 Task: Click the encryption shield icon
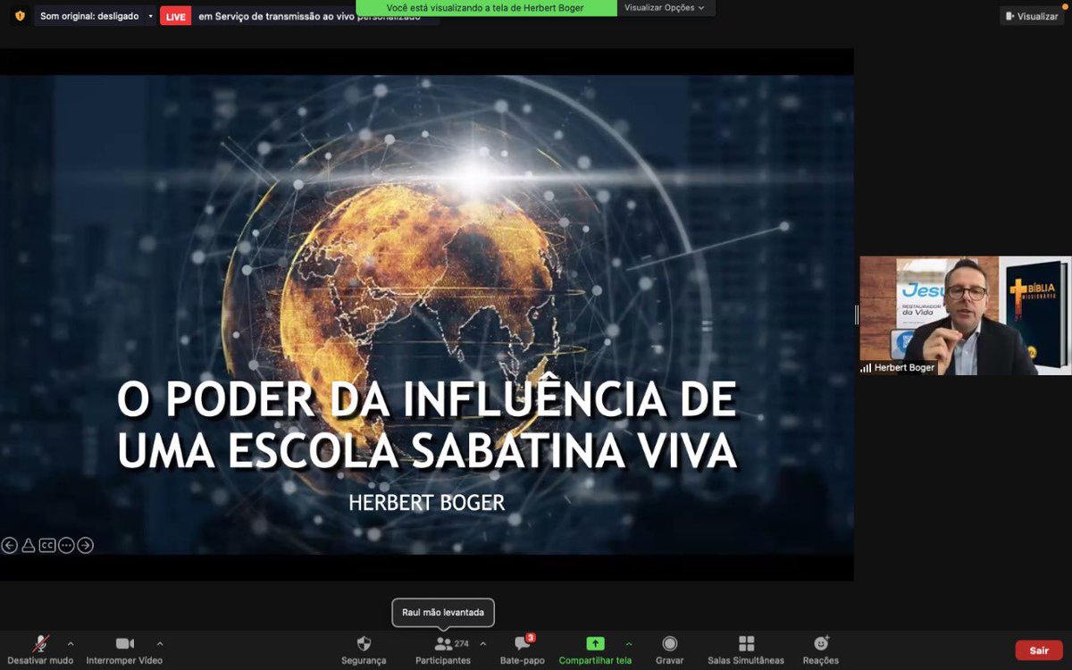[x=20, y=16]
